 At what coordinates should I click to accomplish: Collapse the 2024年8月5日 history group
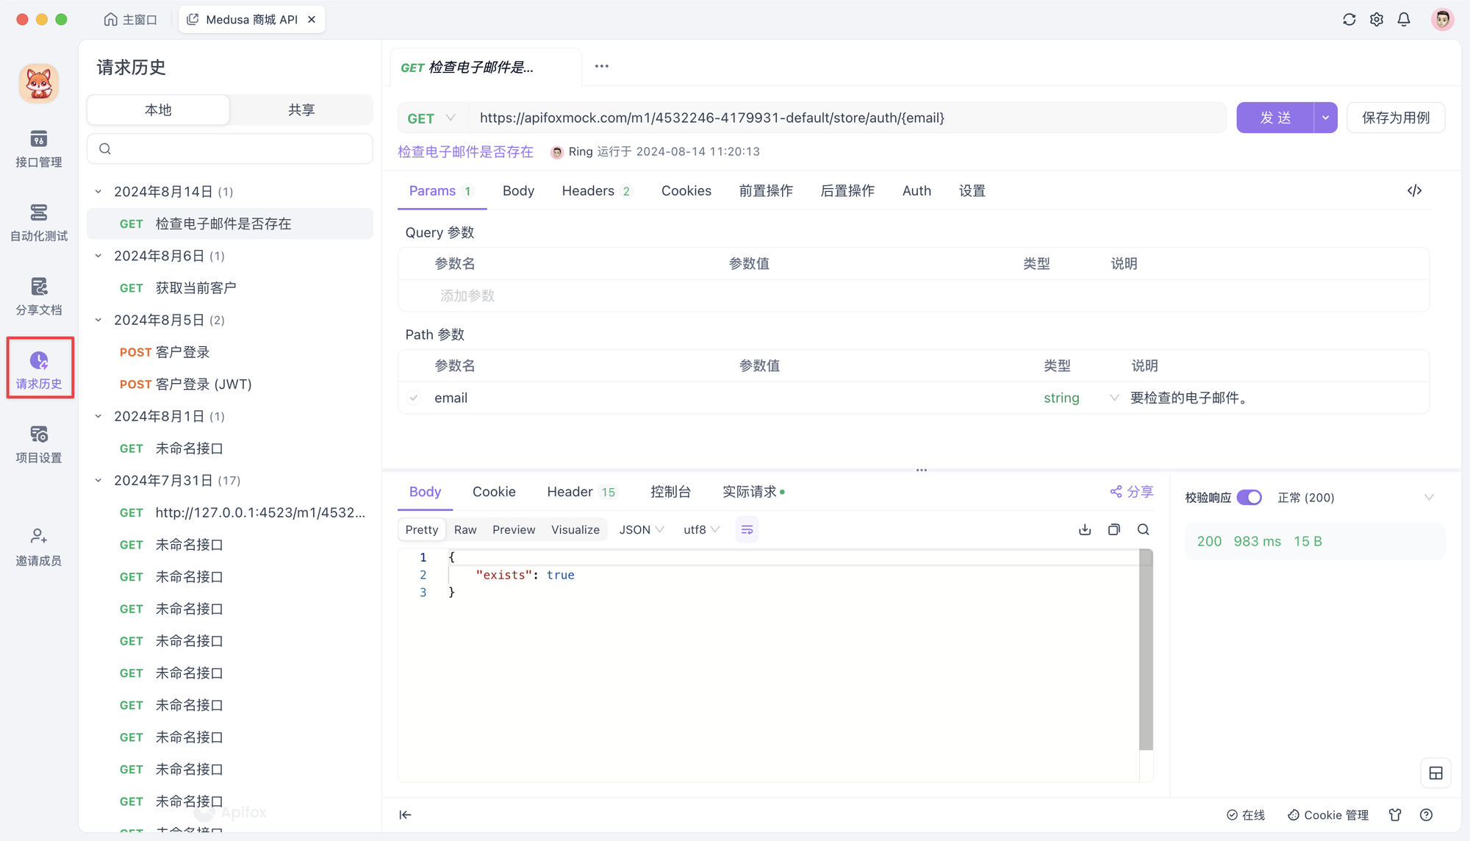point(98,320)
